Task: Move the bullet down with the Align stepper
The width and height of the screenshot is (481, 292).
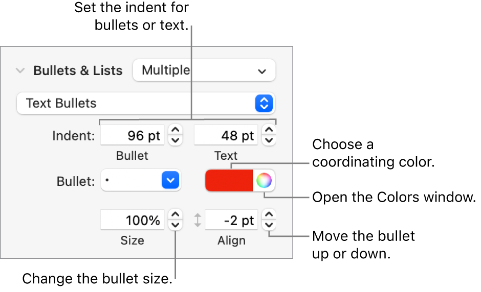Action: coord(269,225)
